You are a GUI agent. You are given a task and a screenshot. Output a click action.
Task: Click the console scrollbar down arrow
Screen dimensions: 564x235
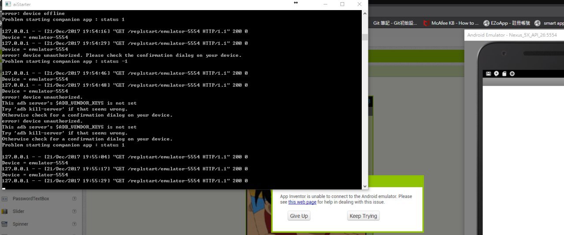[364, 186]
